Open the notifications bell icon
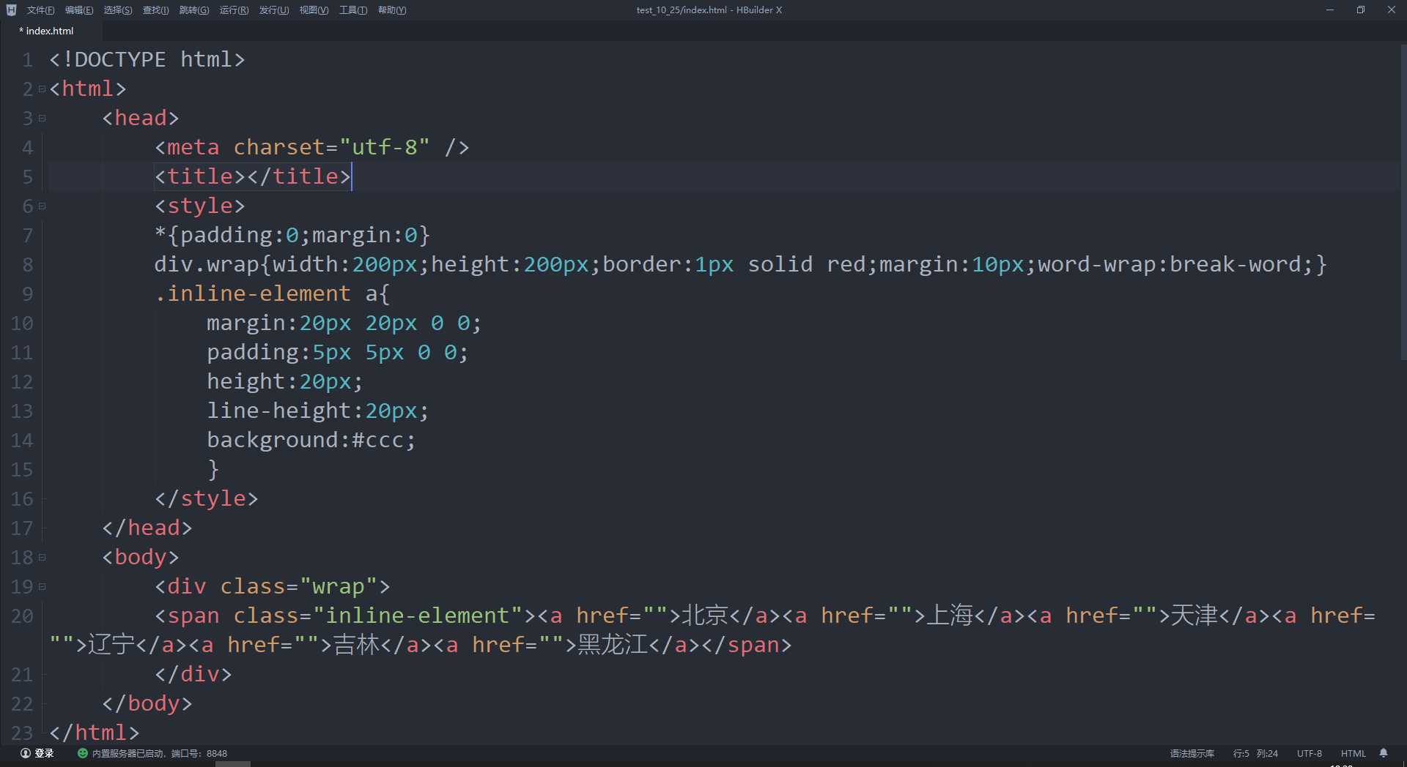This screenshot has width=1407, height=767. [x=1384, y=753]
